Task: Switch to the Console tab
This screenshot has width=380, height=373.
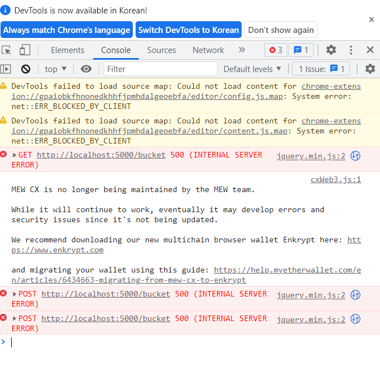Action: coord(116,50)
